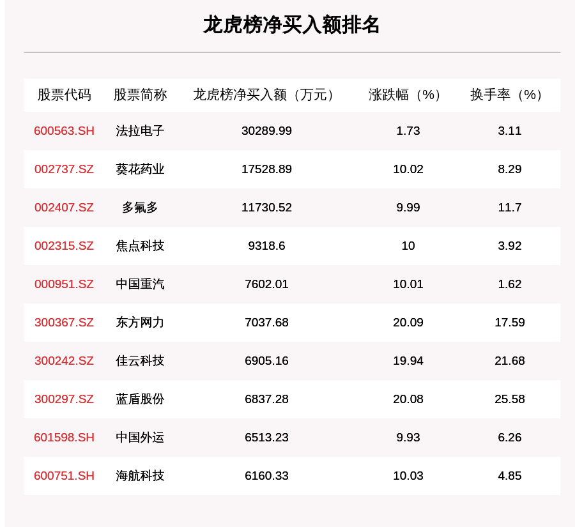This screenshot has width=575, height=527.
Task: Select the stock name 东方网力
Action: [x=140, y=323]
